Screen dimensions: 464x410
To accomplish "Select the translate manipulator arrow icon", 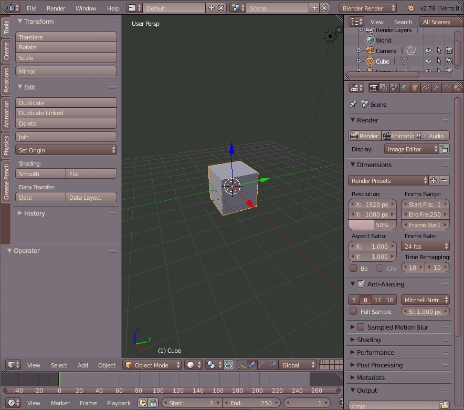I will pyautogui.click(x=252, y=365).
